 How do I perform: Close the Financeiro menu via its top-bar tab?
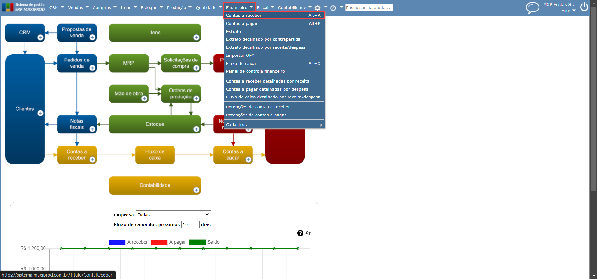pos(239,7)
